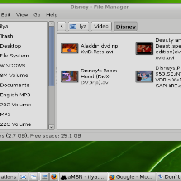
Task: Select the 22G Volume entry
Action: tap(15, 124)
